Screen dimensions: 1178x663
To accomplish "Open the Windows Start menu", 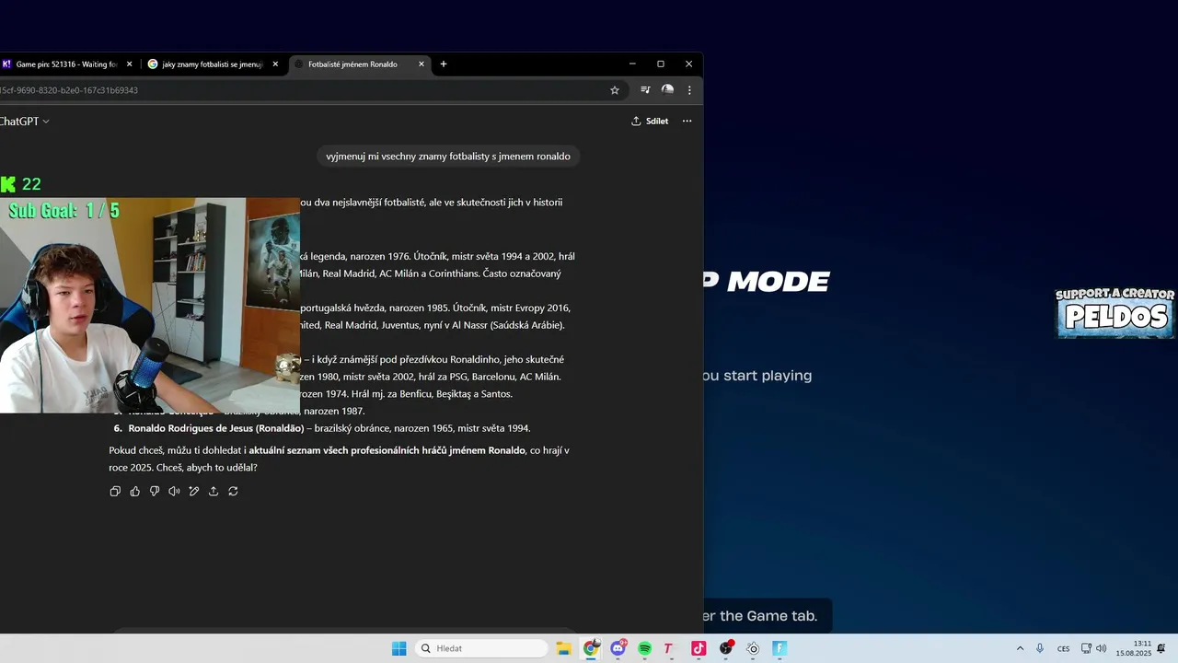I will point(399,648).
